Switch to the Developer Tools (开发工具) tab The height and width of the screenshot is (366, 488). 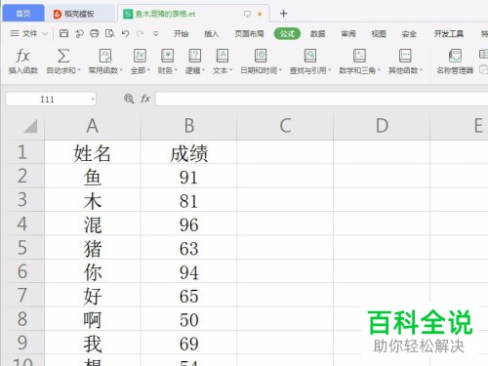449,33
